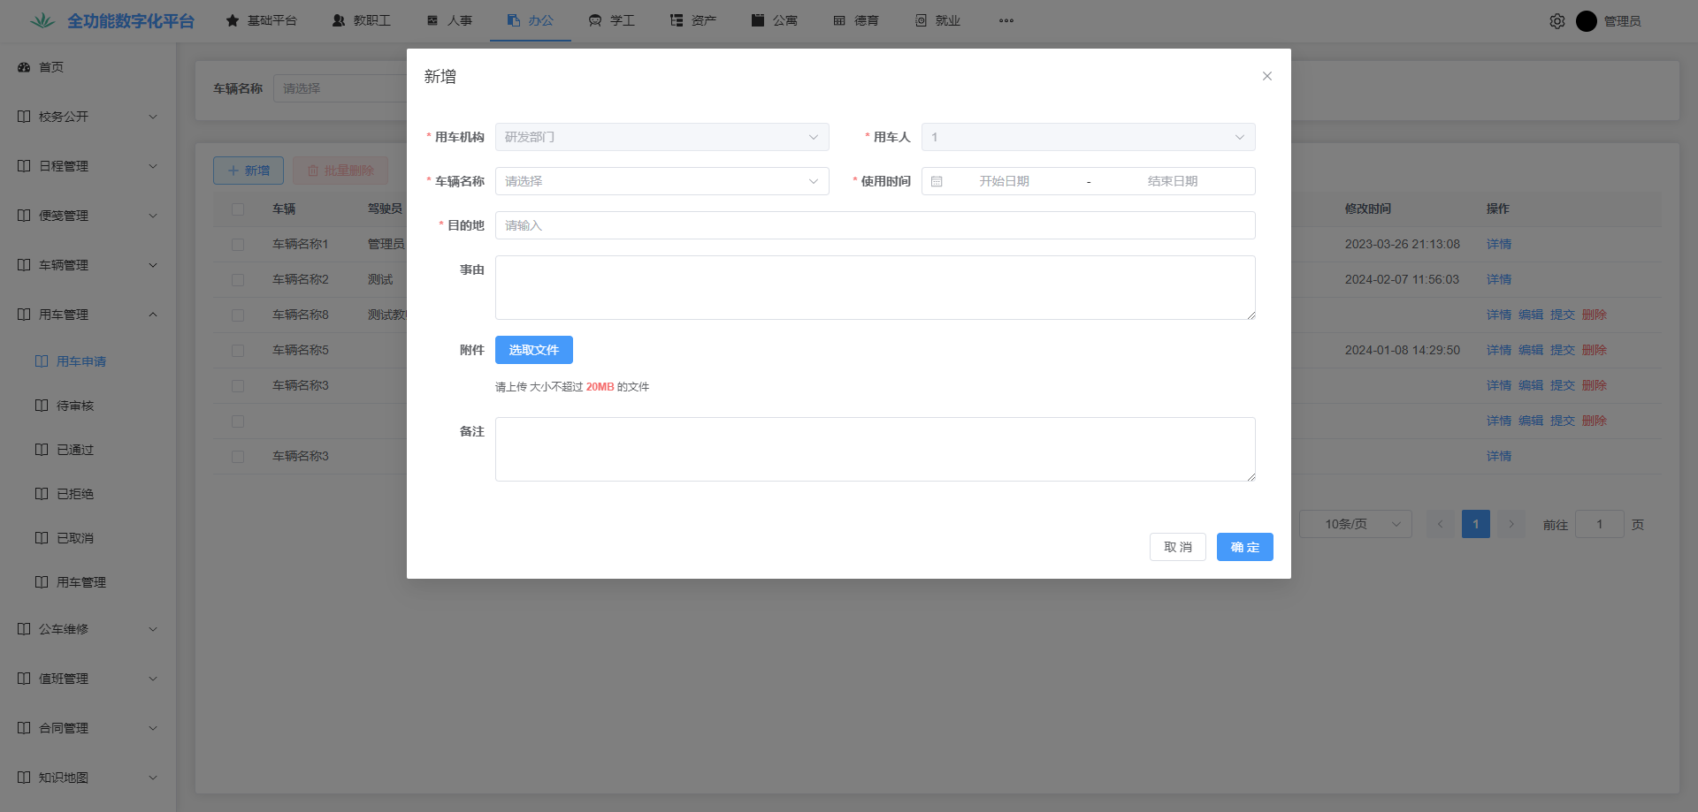
Task: Toggle the select-all checkbox in the table header
Action: pos(238,209)
